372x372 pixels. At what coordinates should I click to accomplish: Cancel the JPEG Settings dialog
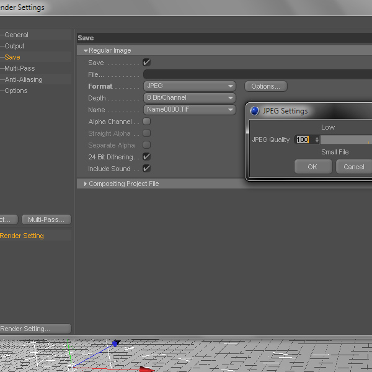click(x=354, y=167)
